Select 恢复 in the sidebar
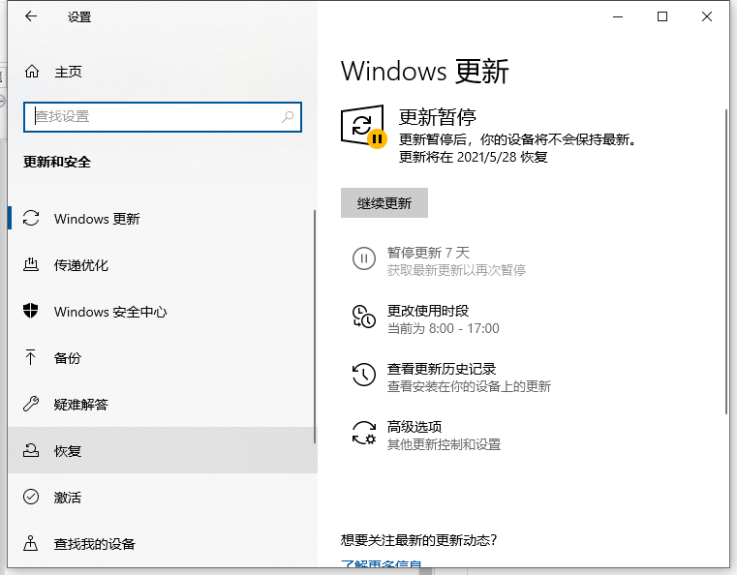737x575 pixels. coord(68,451)
